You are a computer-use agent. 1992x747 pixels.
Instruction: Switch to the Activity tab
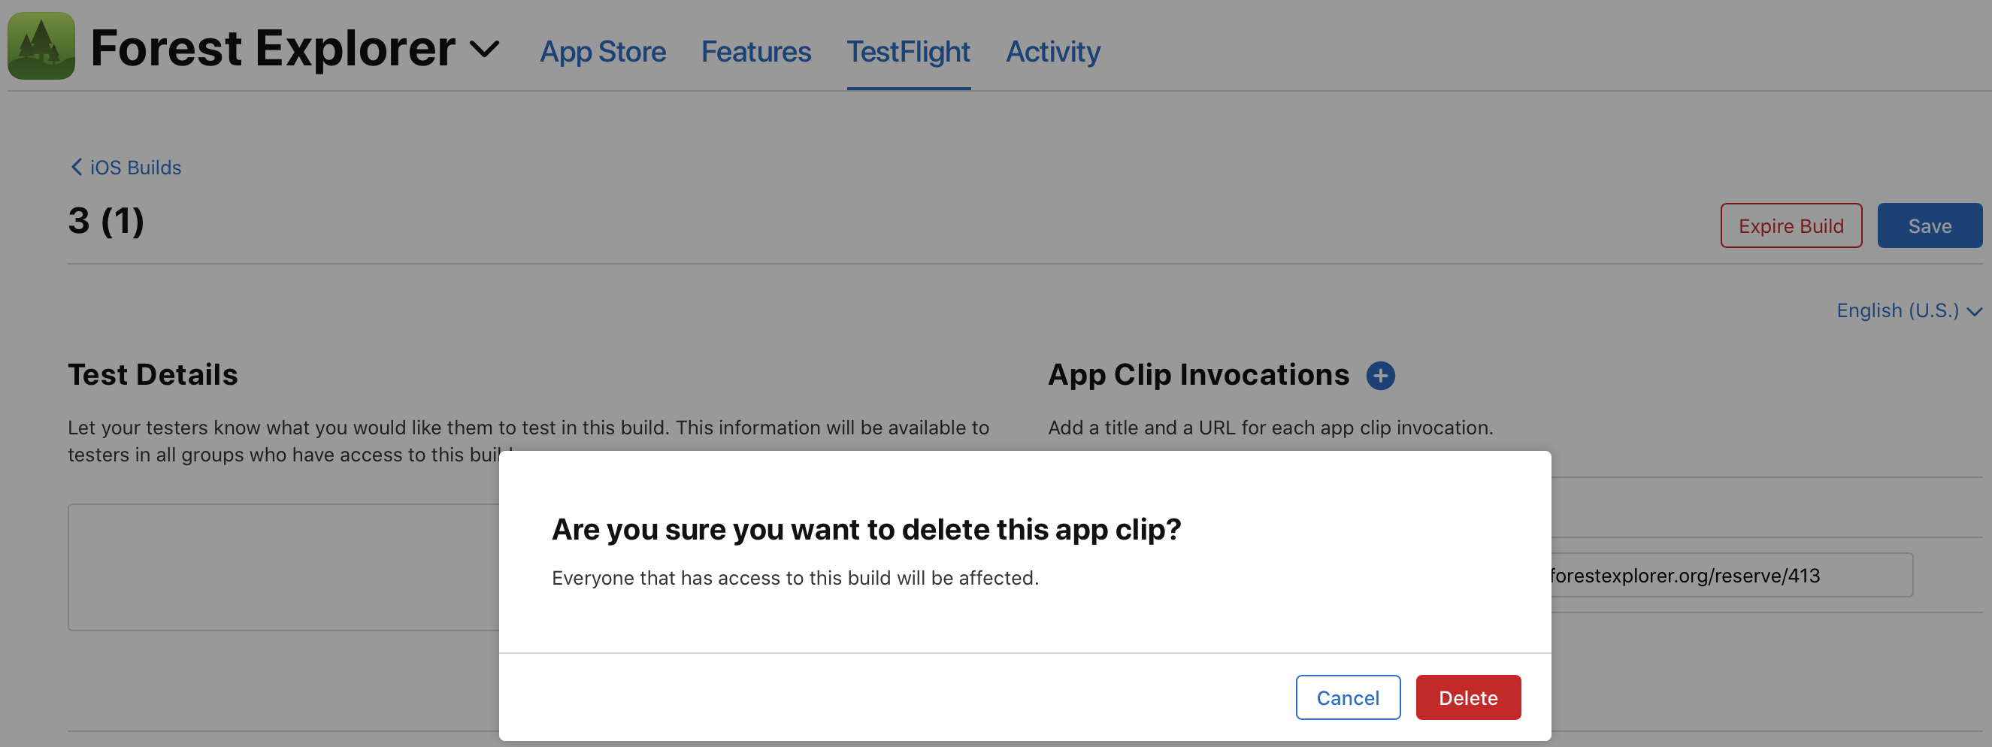point(1052,51)
